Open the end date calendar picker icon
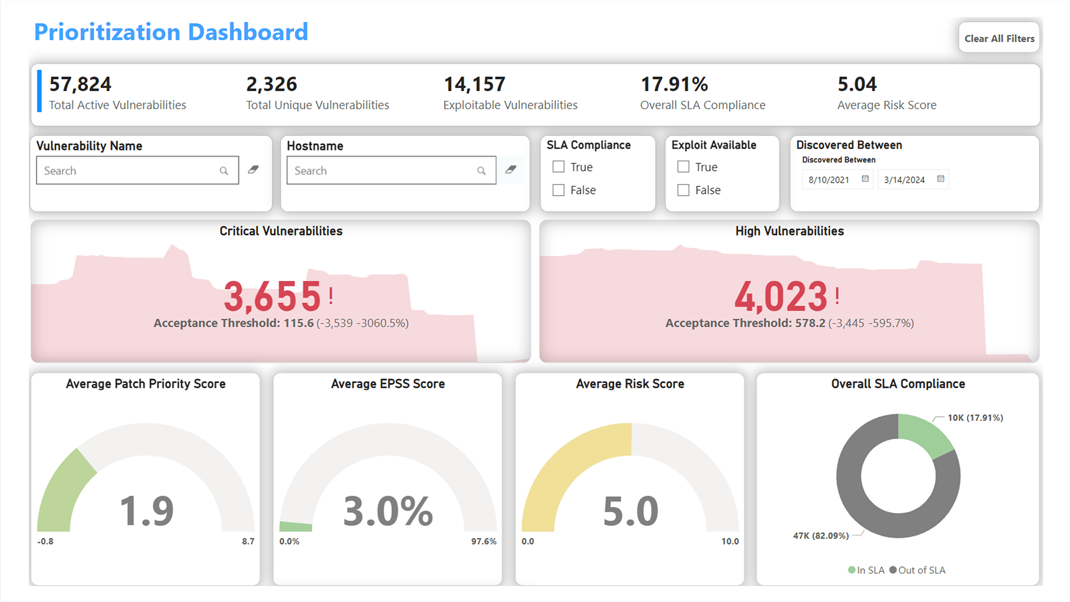Image resolution: width=1070 pixels, height=602 pixels. [941, 179]
